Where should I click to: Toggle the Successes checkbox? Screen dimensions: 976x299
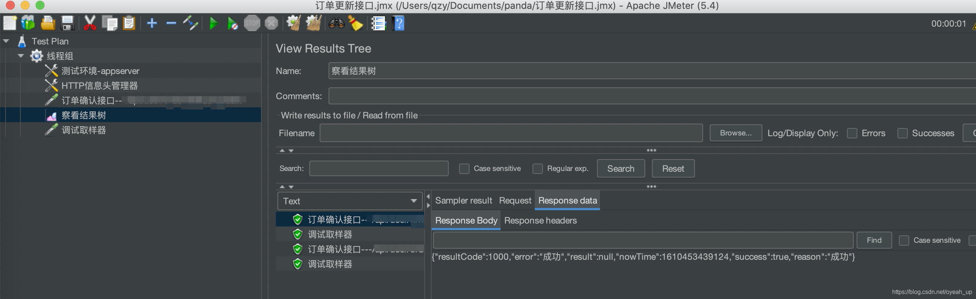903,133
